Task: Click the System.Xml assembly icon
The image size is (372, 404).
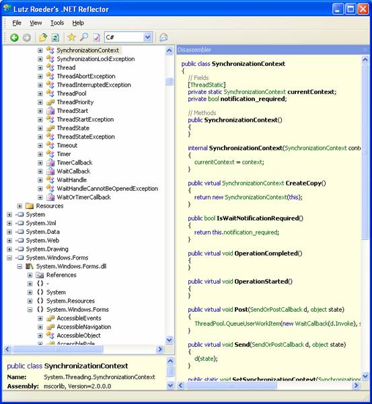Action: [20, 223]
